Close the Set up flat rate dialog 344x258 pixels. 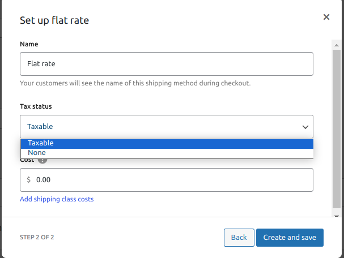[326, 18]
